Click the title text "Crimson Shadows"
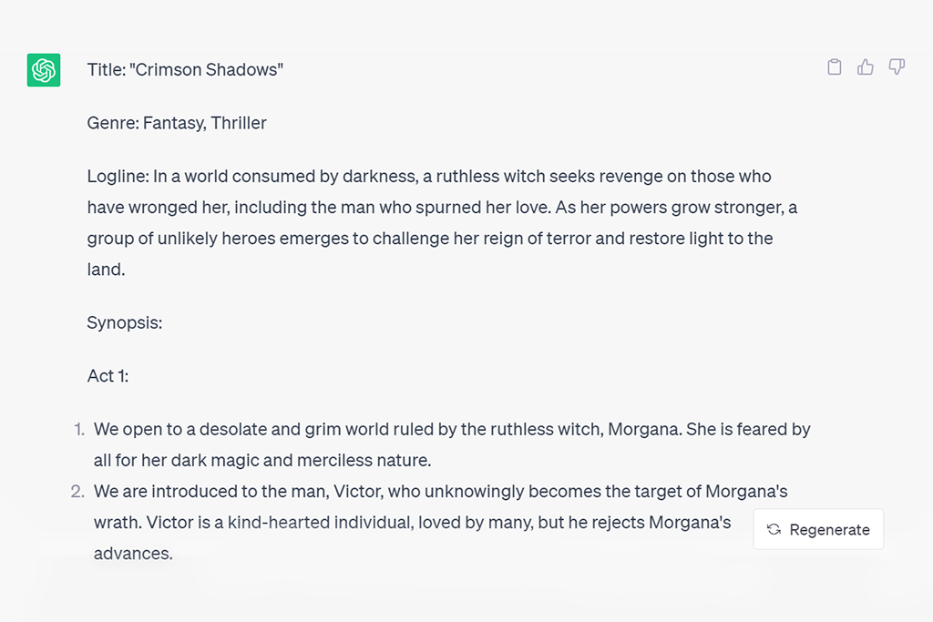Viewport: 933px width, 622px height. click(206, 70)
